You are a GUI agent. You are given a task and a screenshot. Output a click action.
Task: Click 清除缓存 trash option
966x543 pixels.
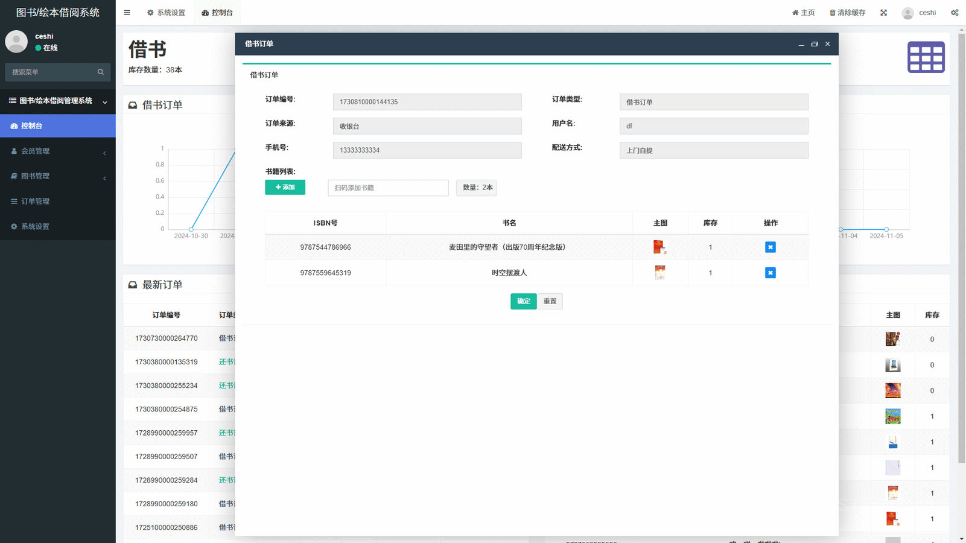pos(847,13)
